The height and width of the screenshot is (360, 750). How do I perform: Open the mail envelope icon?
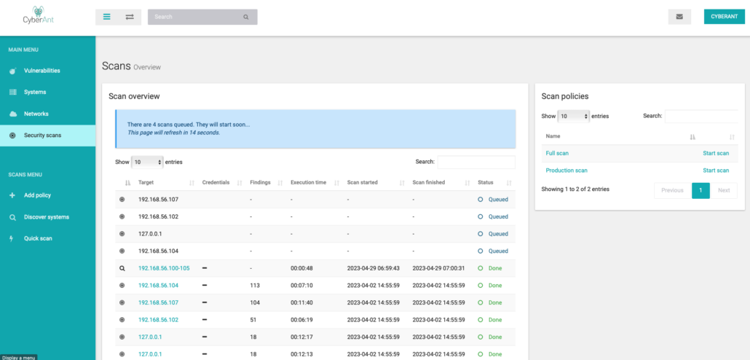point(679,17)
